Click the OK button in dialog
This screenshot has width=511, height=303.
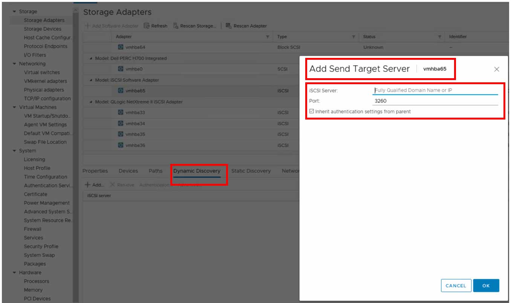(x=486, y=286)
